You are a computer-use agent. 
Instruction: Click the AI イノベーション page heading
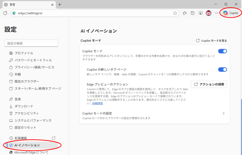click(x=99, y=31)
